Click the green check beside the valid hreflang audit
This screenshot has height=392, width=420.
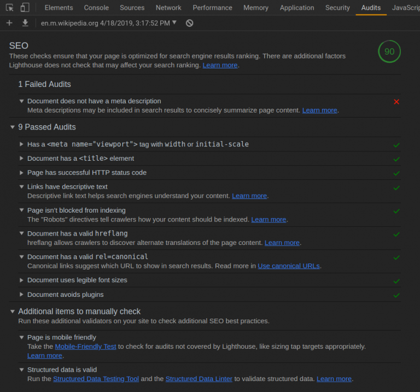[x=396, y=235]
